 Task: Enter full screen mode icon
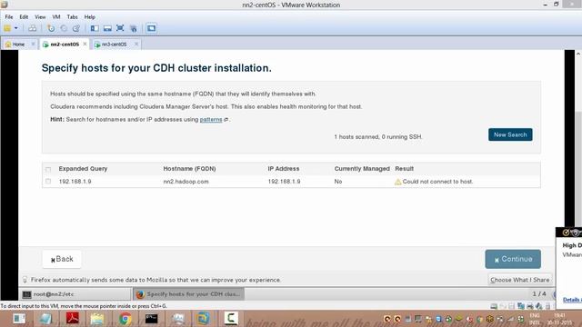click(120, 28)
